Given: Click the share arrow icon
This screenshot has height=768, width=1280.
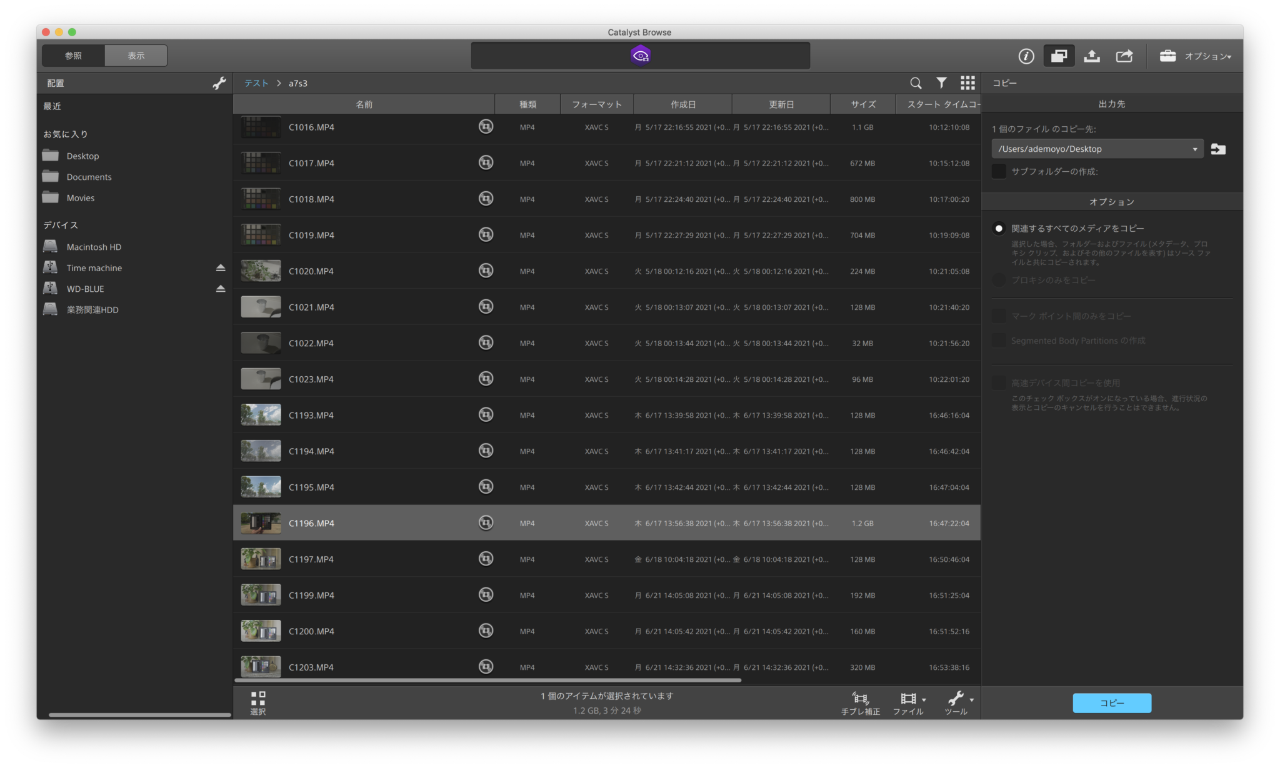Looking at the screenshot, I should pos(1124,56).
